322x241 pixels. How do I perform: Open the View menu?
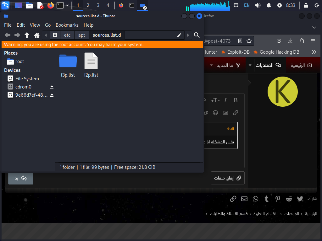[35, 25]
